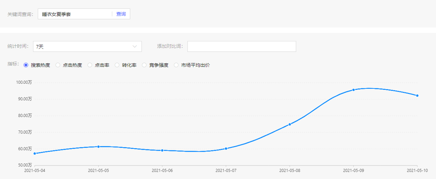This screenshot has height=179, width=436.
Task: Select the 点击热度 radio button
Action: [58, 65]
